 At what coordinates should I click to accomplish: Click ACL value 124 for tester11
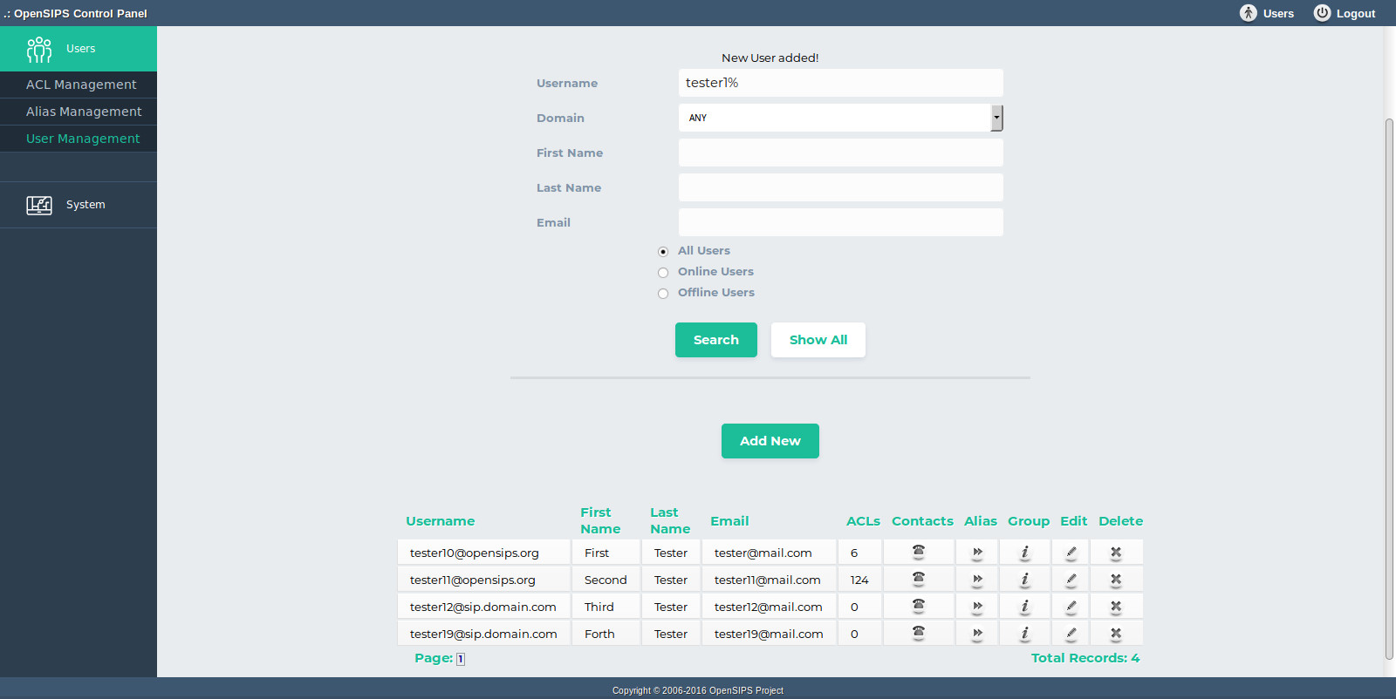coord(859,580)
